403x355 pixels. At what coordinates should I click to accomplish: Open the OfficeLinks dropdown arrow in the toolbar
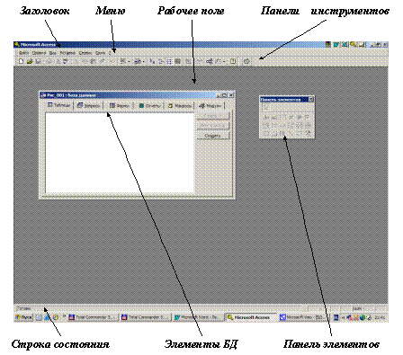point(129,62)
